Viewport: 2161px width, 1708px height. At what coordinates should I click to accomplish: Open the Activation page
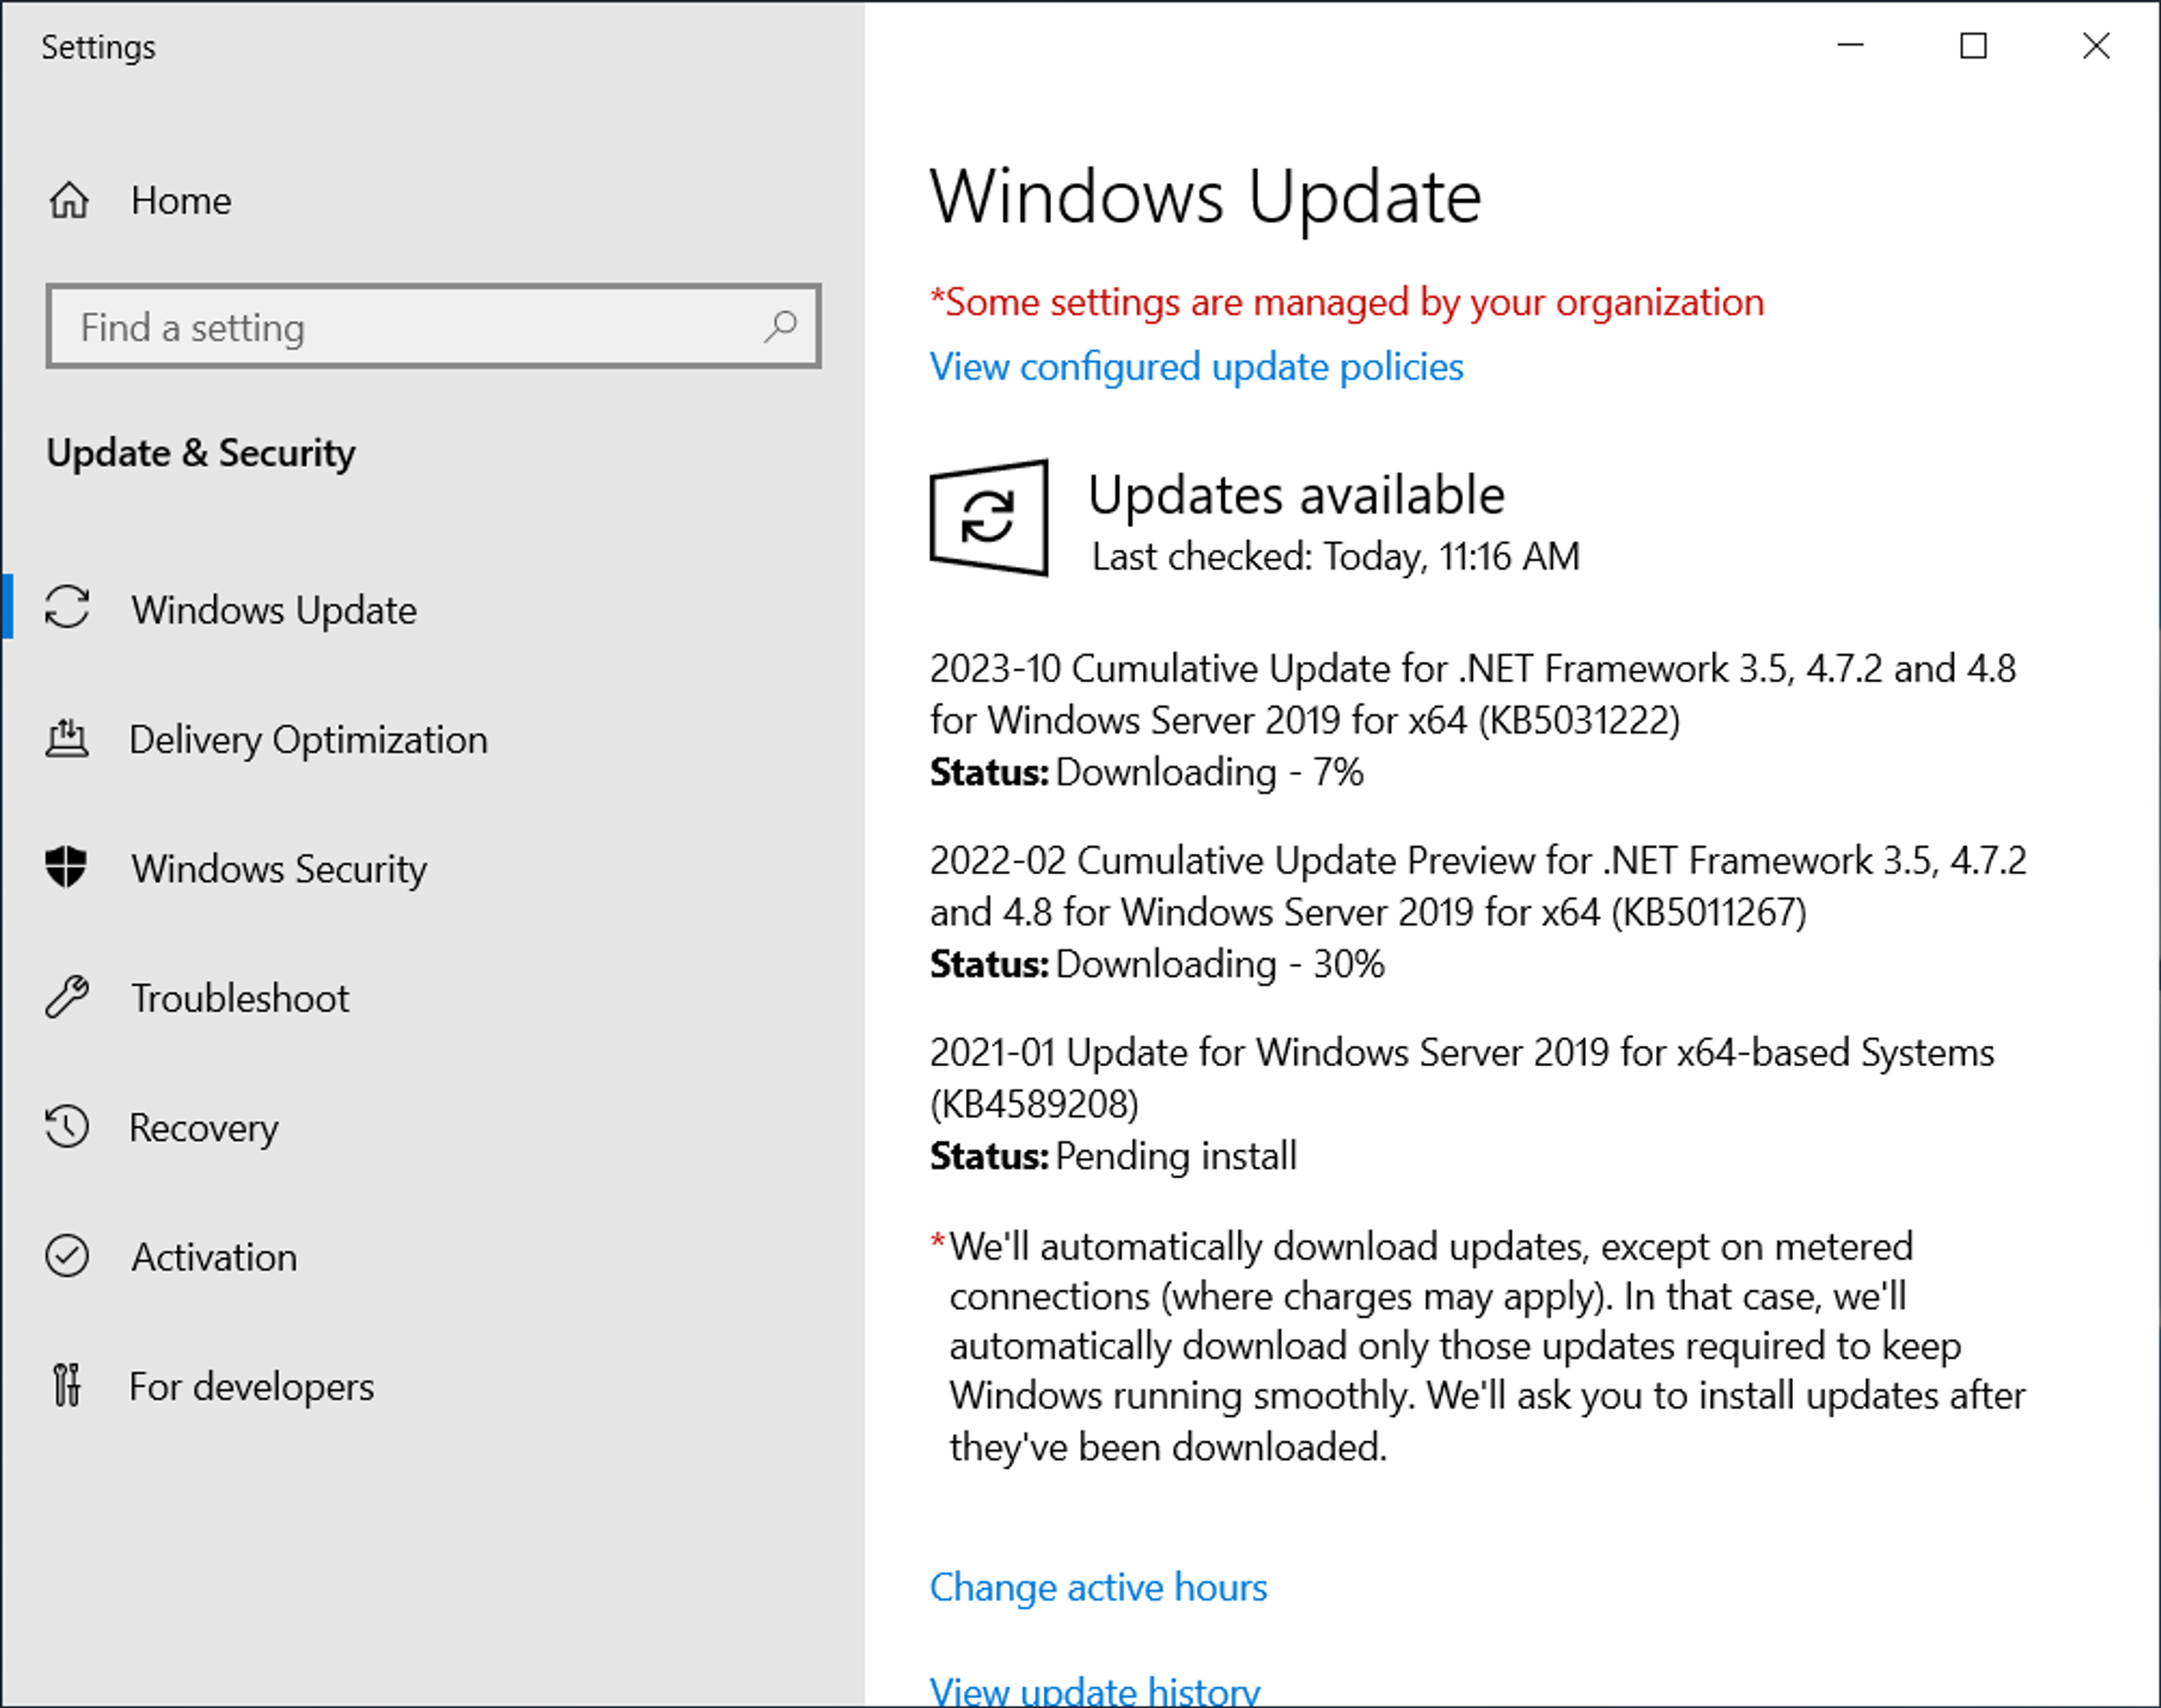[214, 1257]
